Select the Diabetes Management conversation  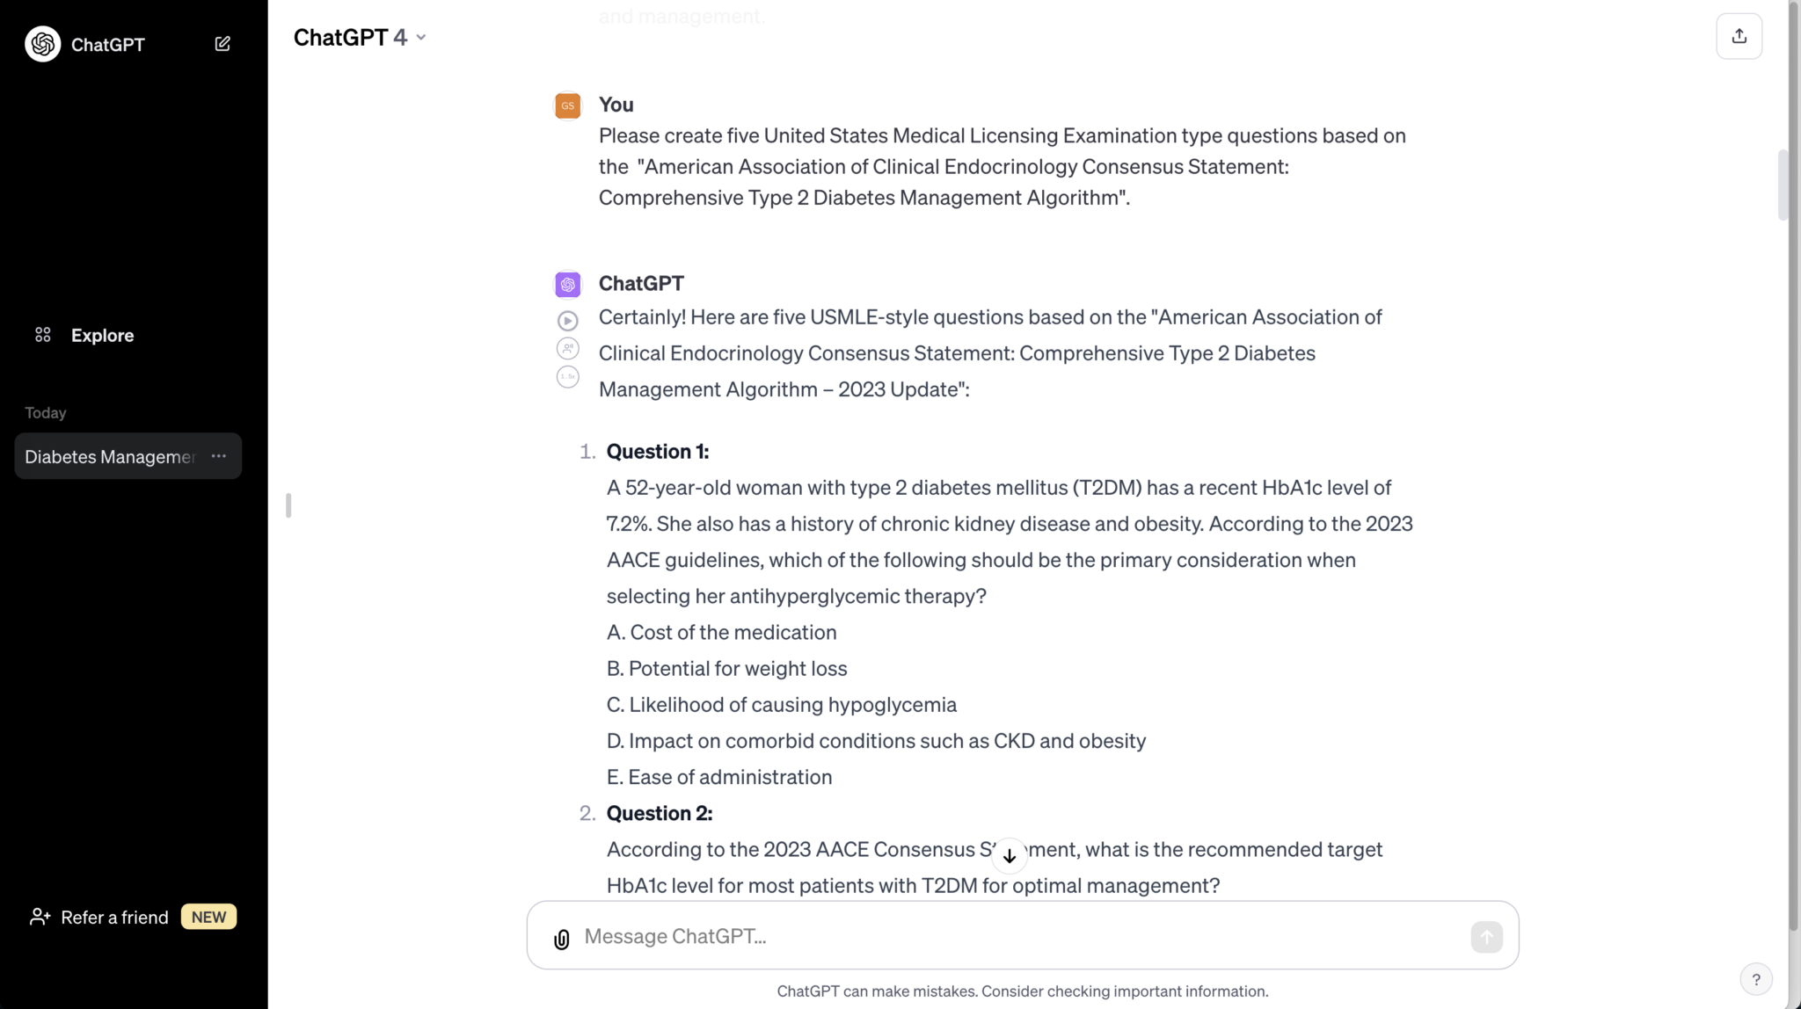click(109, 456)
